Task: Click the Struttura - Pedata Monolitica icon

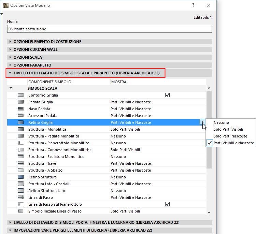Action: click(x=21, y=136)
